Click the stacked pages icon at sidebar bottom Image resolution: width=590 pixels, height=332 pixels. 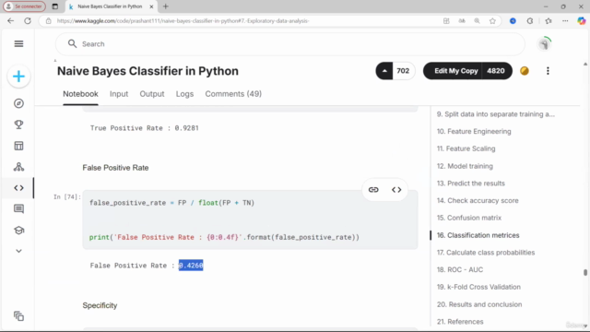click(18, 315)
